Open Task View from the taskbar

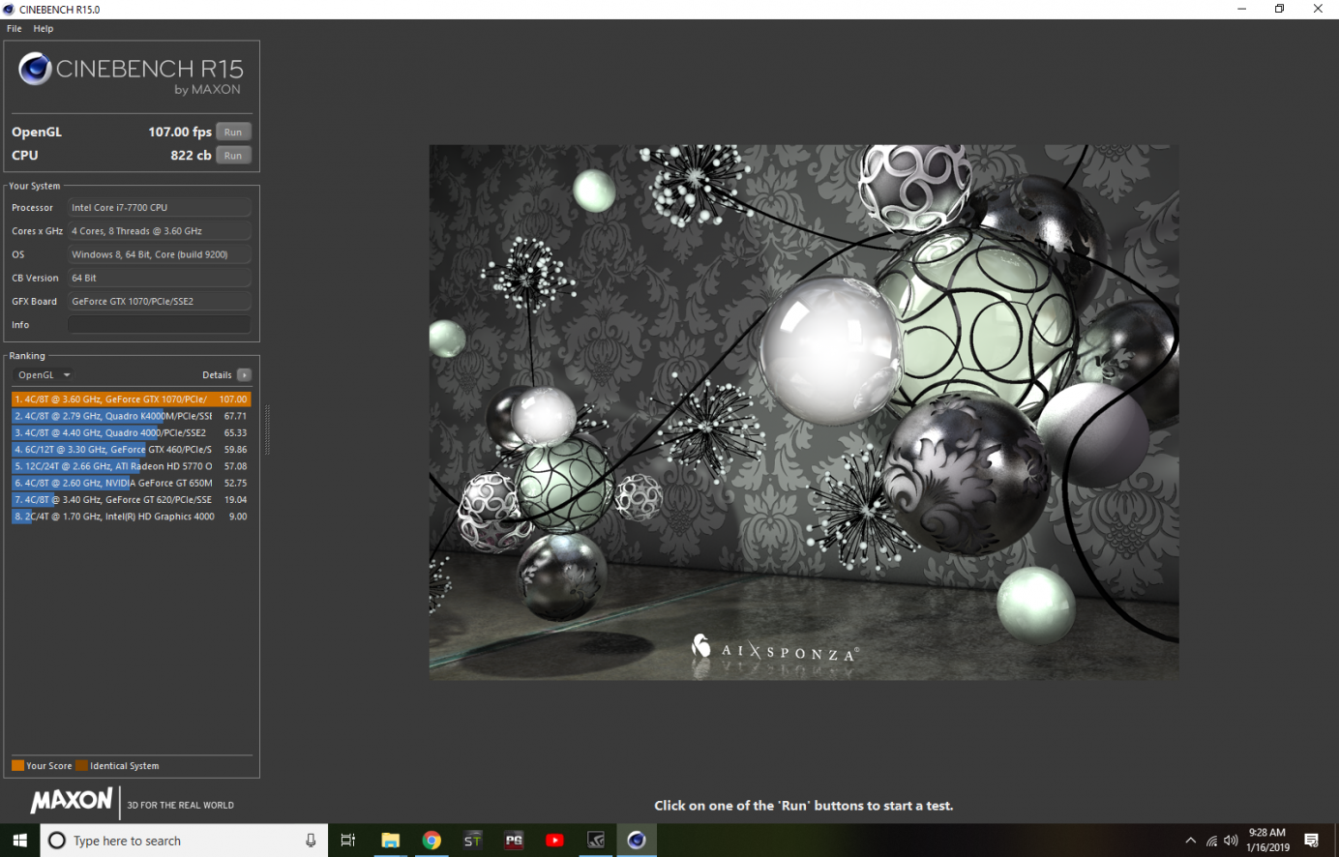[x=348, y=841]
